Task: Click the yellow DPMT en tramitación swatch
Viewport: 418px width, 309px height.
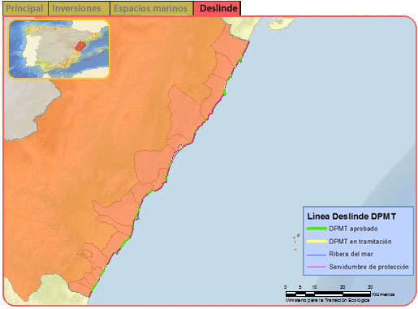Action: [x=317, y=242]
